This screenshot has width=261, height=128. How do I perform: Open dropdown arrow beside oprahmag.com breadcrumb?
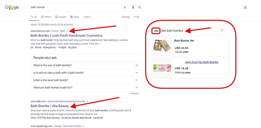(x=83, y=126)
